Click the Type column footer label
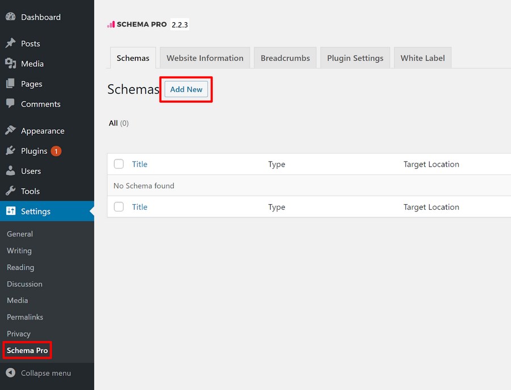Image resolution: width=511 pixels, height=390 pixels. [x=277, y=207]
